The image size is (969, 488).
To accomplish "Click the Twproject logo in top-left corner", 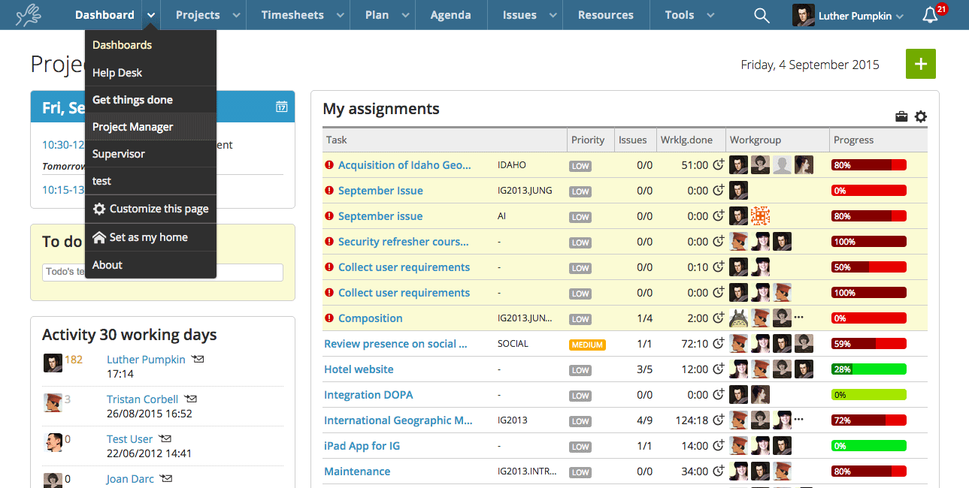I will point(28,14).
